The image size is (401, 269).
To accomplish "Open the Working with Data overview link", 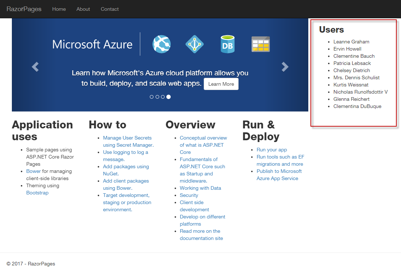I will pyautogui.click(x=200, y=188).
